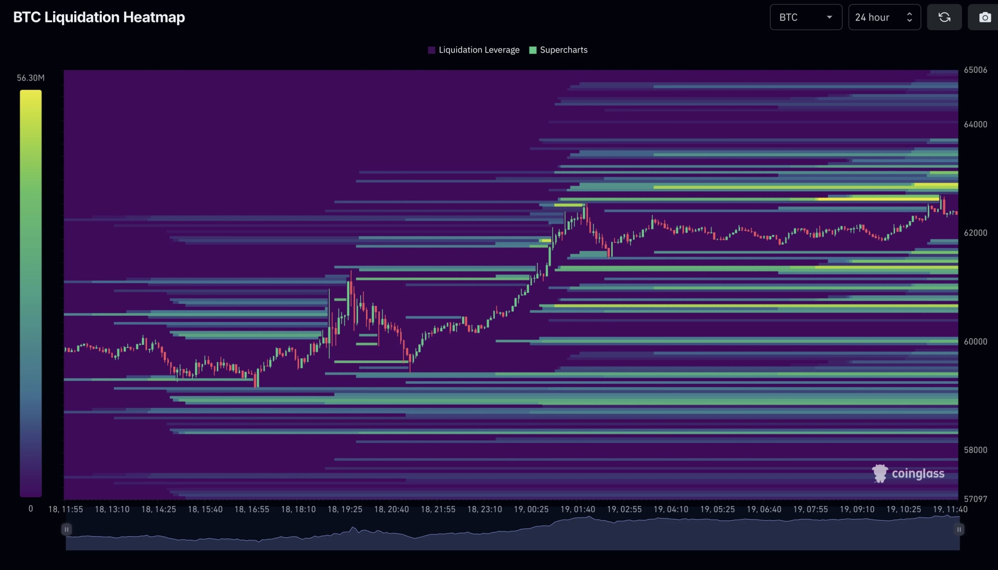
Task: Toggle Supercharts series visibility
Action: [558, 50]
